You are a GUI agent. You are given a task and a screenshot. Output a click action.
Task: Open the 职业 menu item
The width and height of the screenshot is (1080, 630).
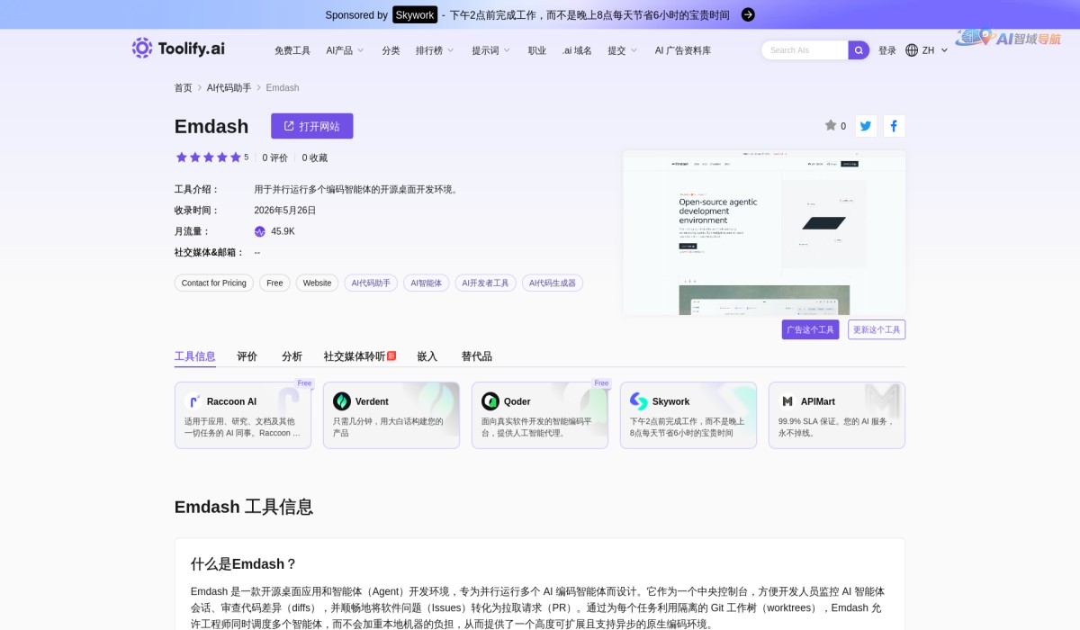click(537, 50)
